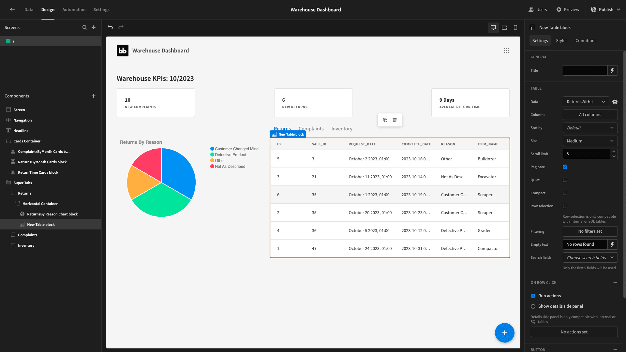Image resolution: width=626 pixels, height=352 pixels.
Task: Redo the last change
Action: click(121, 27)
